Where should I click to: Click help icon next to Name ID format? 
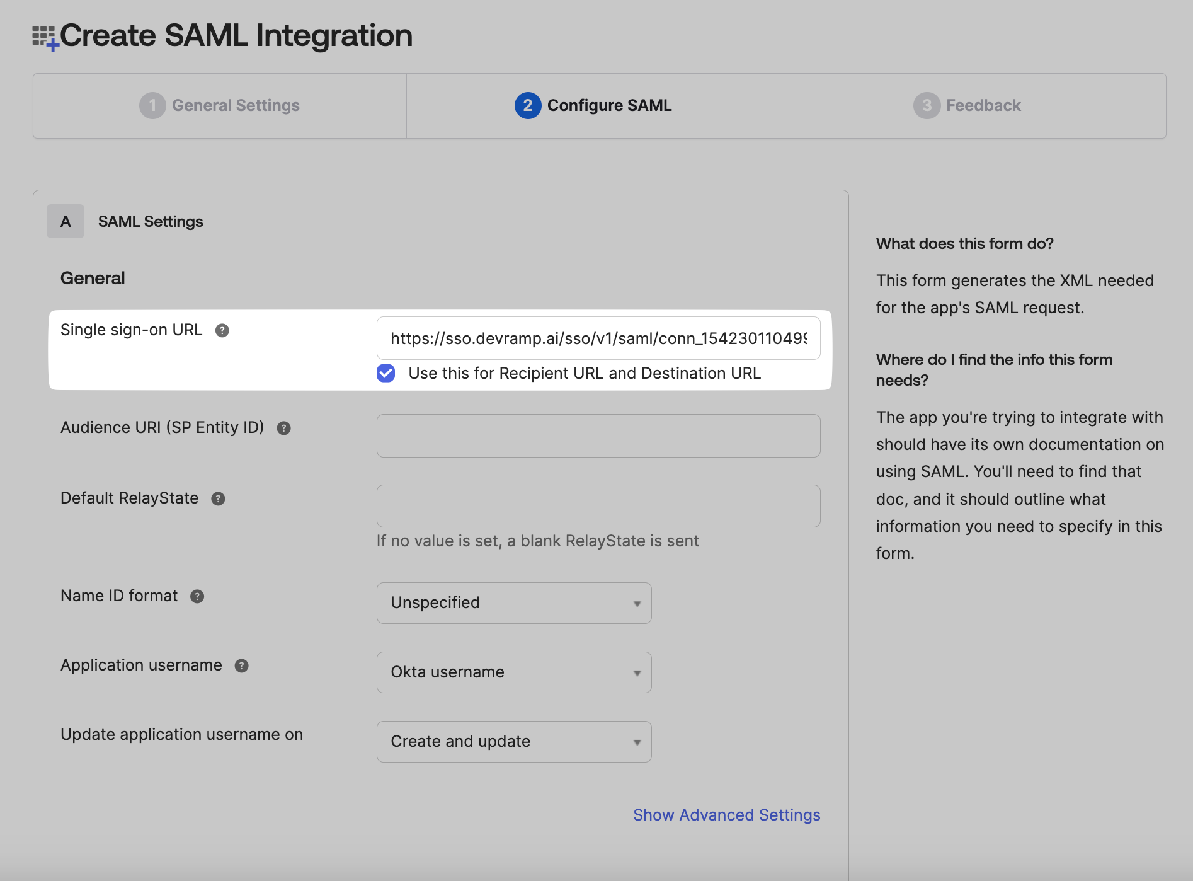click(197, 597)
